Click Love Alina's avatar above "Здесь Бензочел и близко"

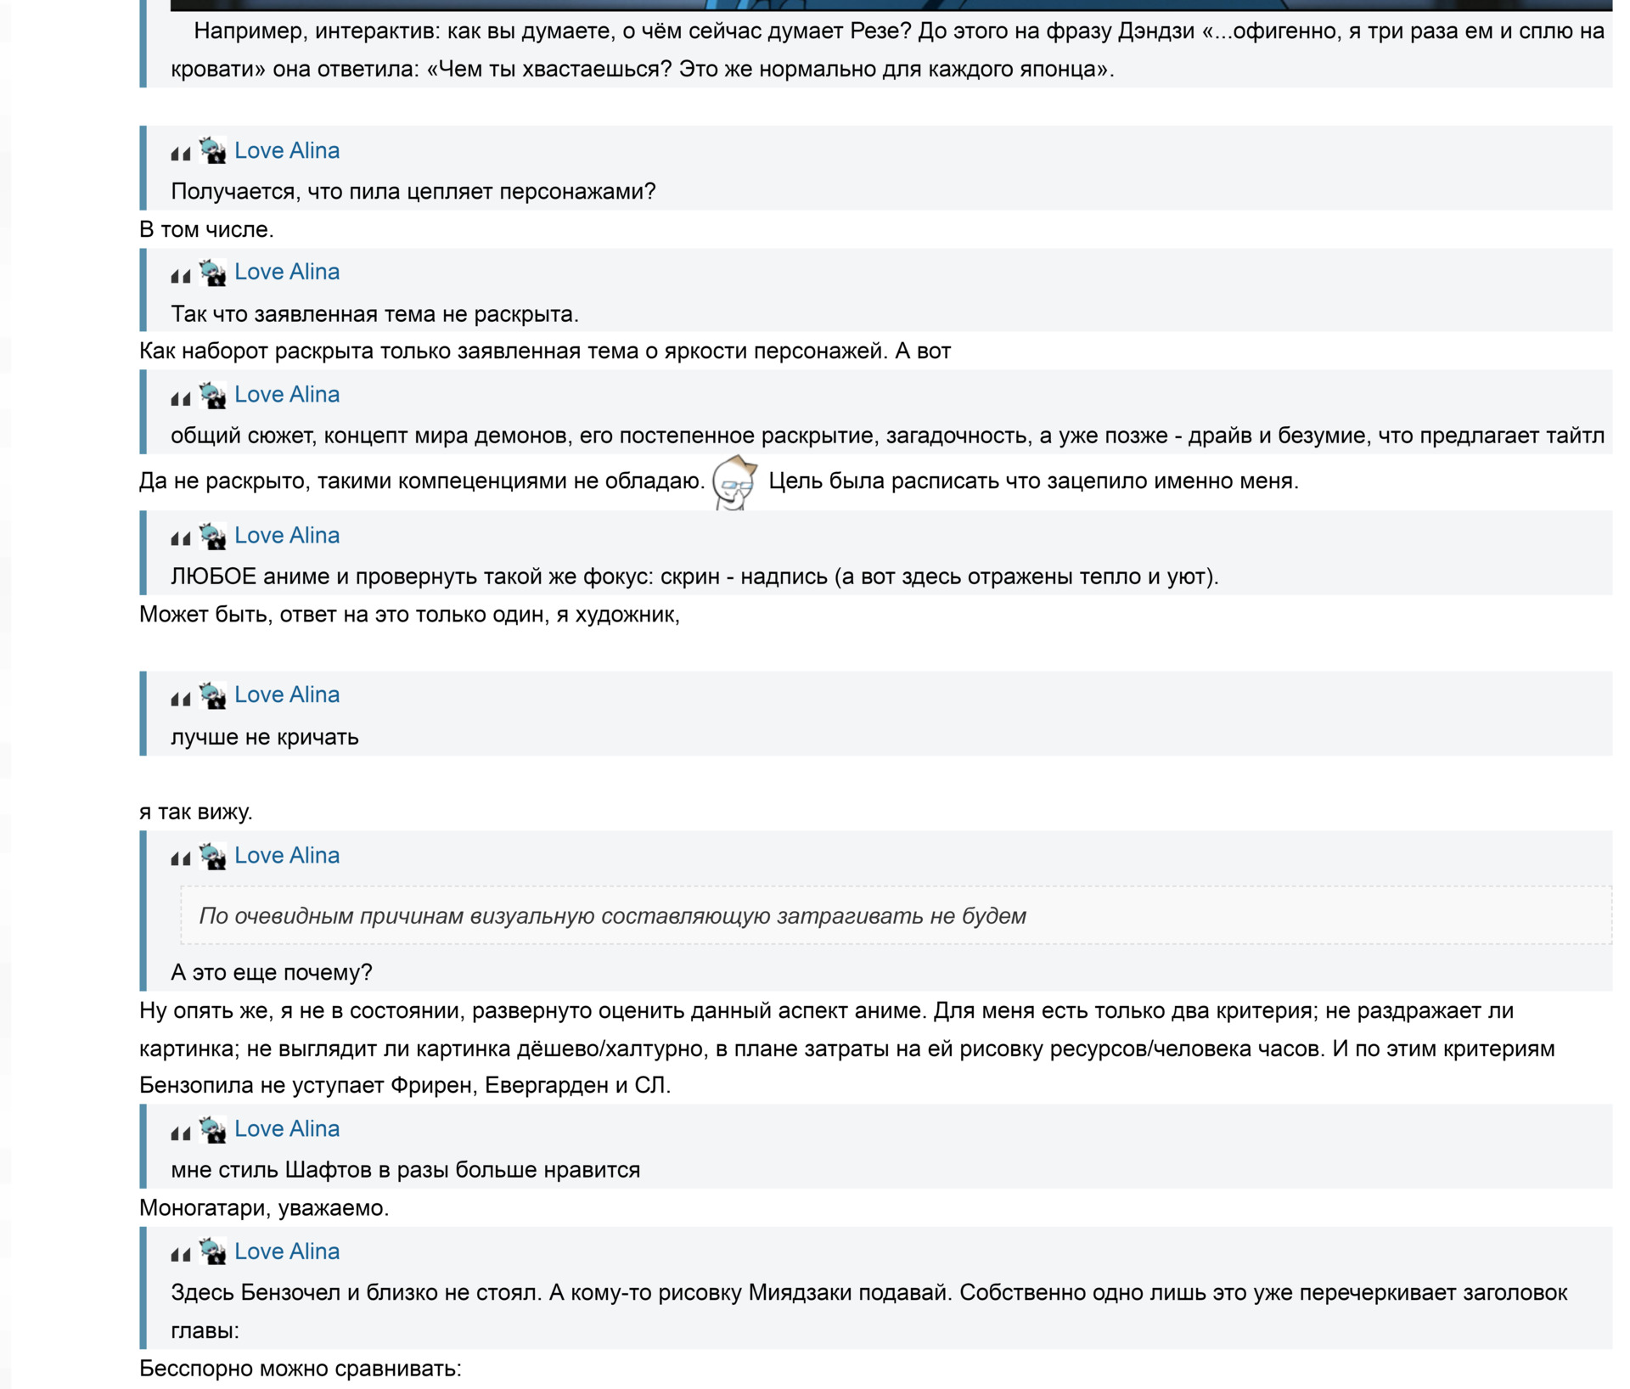pyautogui.click(x=212, y=1251)
